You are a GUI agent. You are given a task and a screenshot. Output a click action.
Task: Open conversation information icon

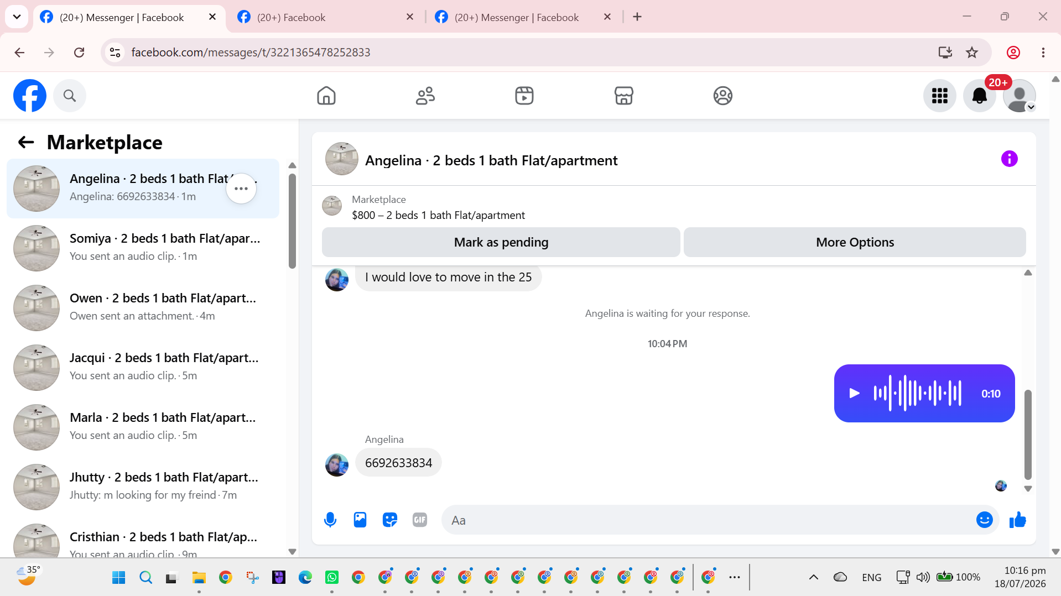coord(1010,159)
